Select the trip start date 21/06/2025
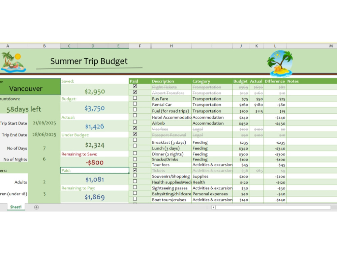Screen dimensions: 337x253 pyautogui.click(x=44, y=123)
